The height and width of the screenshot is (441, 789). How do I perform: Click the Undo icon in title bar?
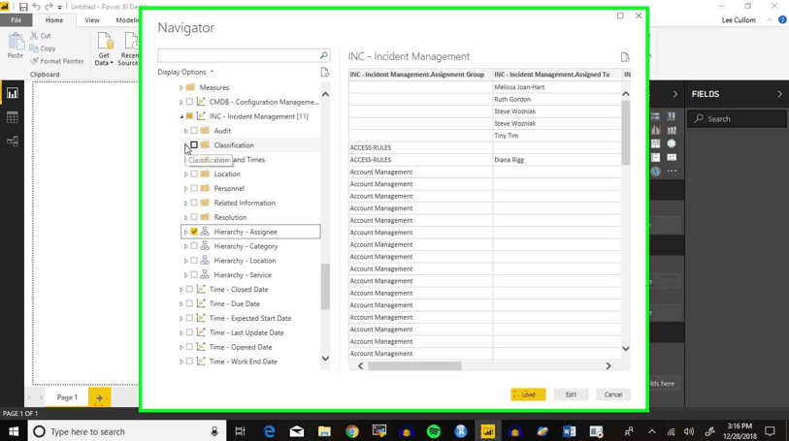tap(36, 7)
